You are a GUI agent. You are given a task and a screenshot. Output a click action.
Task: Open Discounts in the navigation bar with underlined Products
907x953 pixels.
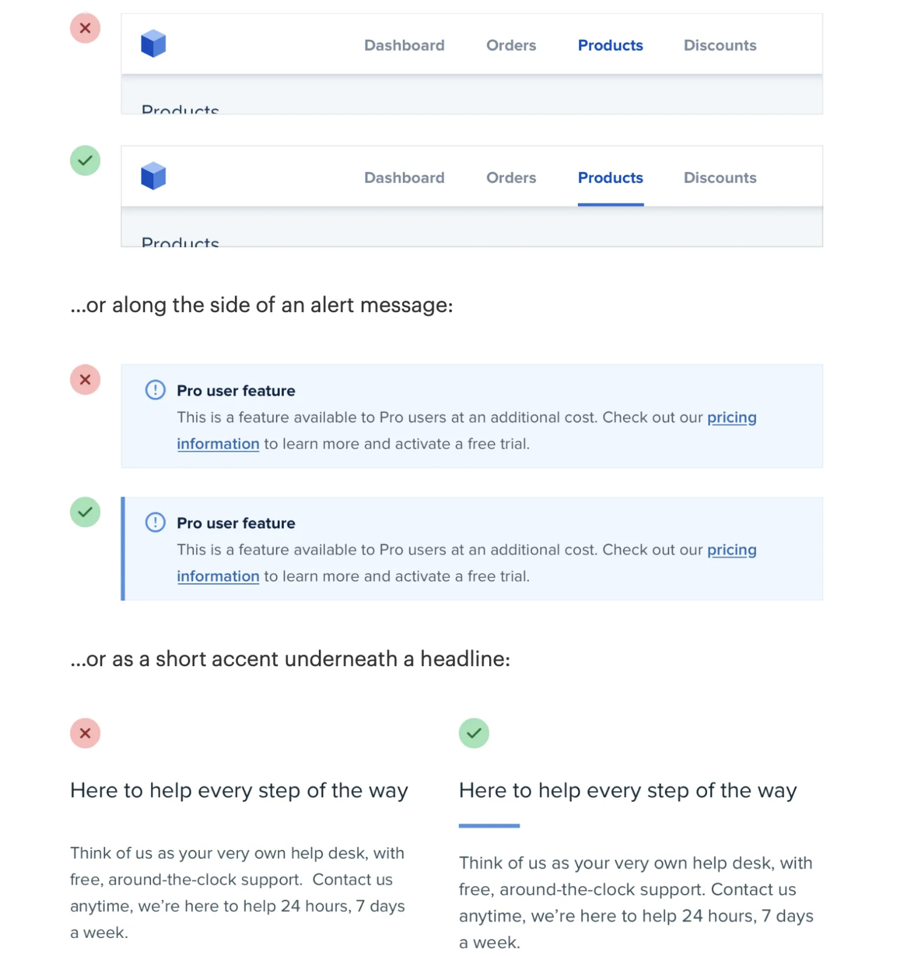pyautogui.click(x=720, y=178)
